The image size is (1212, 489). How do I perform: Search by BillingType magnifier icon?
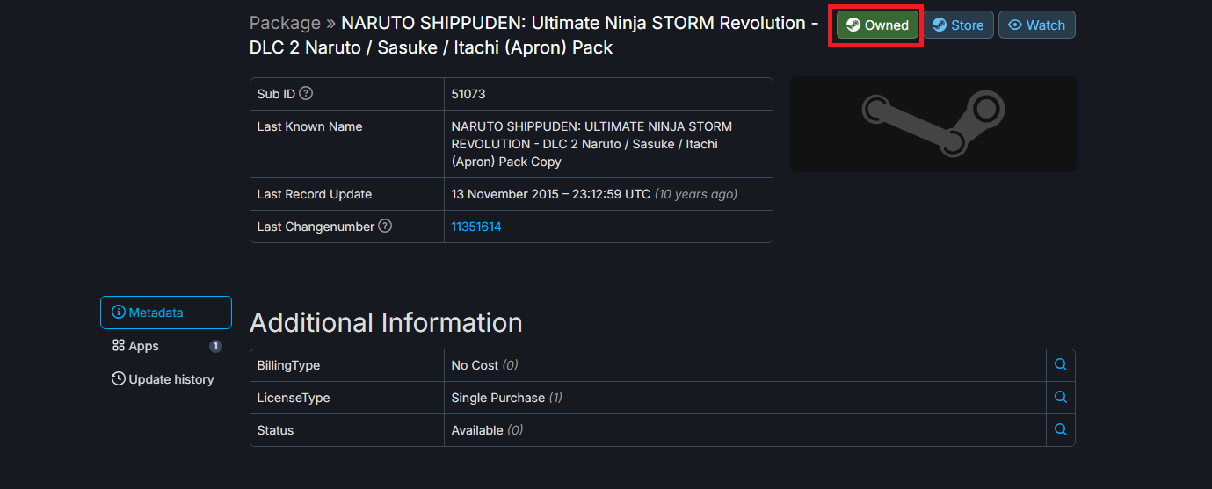1060,365
